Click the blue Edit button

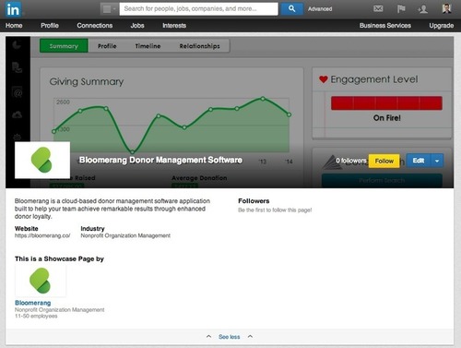(x=419, y=161)
